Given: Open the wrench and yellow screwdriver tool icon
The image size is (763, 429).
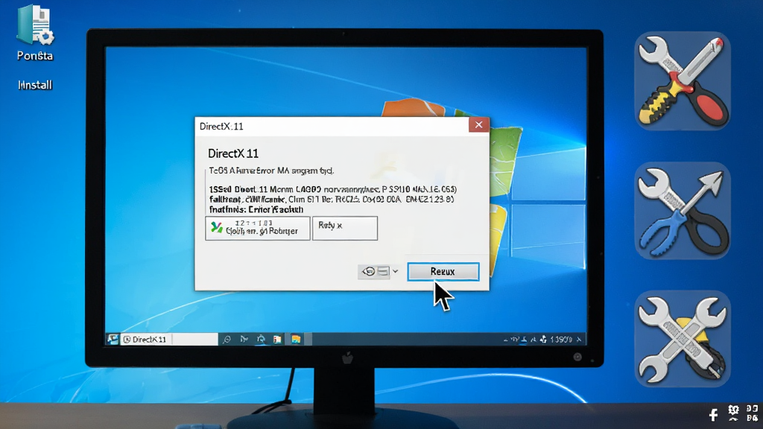Looking at the screenshot, I should pyautogui.click(x=683, y=81).
